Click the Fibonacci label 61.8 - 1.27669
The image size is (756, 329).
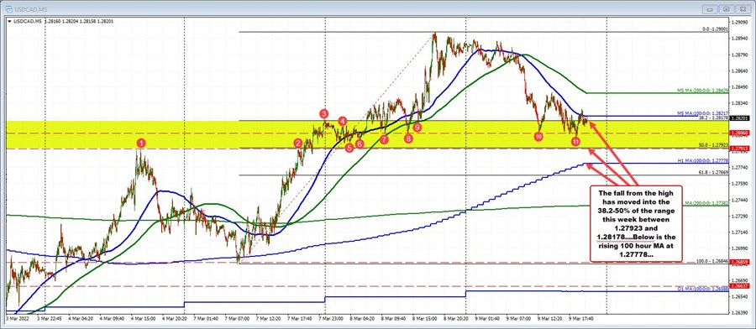pyautogui.click(x=714, y=172)
